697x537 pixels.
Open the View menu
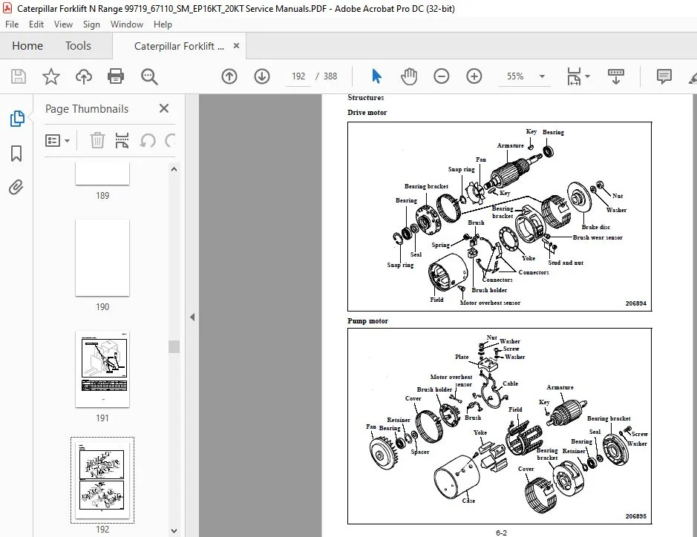[63, 24]
